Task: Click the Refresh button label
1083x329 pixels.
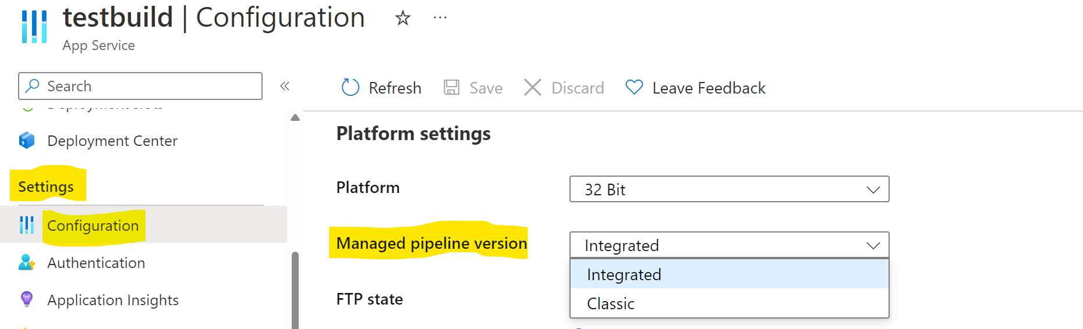Action: click(395, 88)
